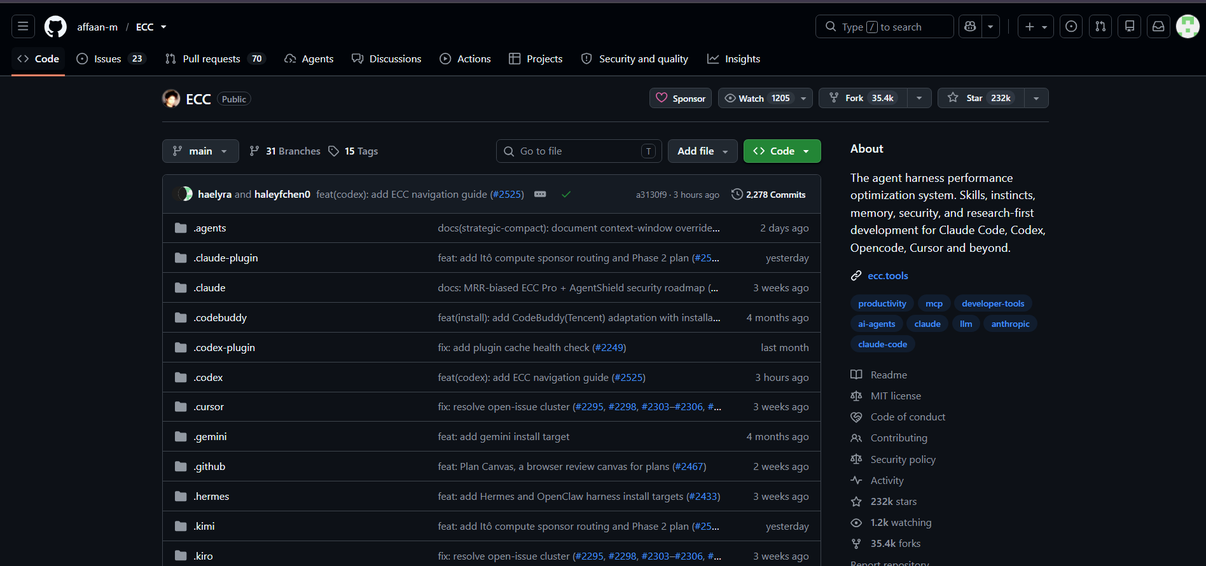Click the GitHub Octocat logo
The image size is (1206, 566).
click(x=55, y=27)
